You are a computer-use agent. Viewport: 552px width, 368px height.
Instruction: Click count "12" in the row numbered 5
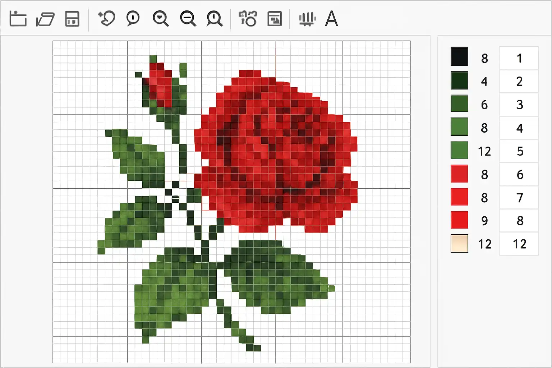484,151
